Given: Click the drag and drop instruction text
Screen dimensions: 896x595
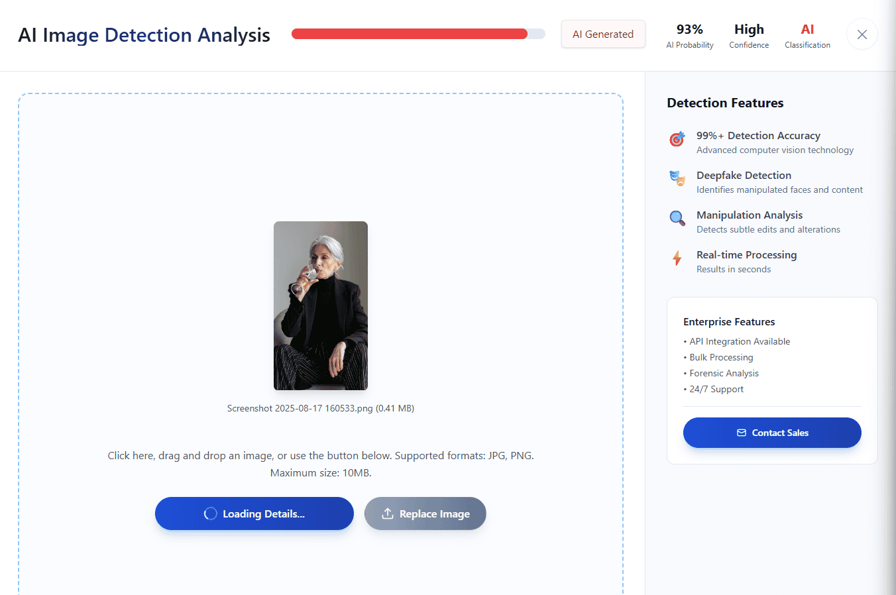Looking at the screenshot, I should tap(321, 464).
